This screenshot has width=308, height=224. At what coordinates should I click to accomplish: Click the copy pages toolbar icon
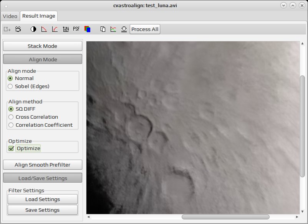pyautogui.click(x=103, y=29)
